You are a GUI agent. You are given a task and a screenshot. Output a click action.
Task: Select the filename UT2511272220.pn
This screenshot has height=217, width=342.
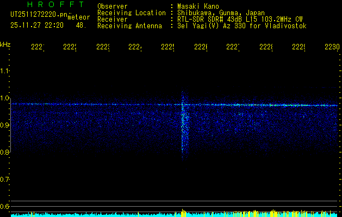click(39, 15)
